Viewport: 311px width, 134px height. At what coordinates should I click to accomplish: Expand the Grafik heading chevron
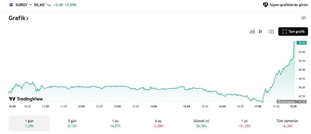(x=28, y=19)
